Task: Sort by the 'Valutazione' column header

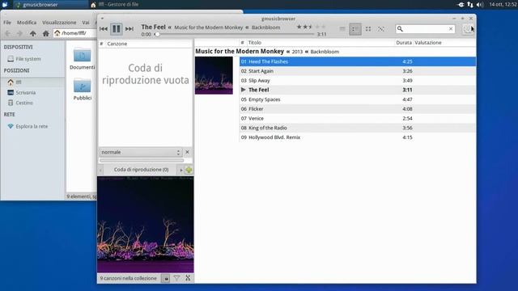Action: click(x=428, y=43)
